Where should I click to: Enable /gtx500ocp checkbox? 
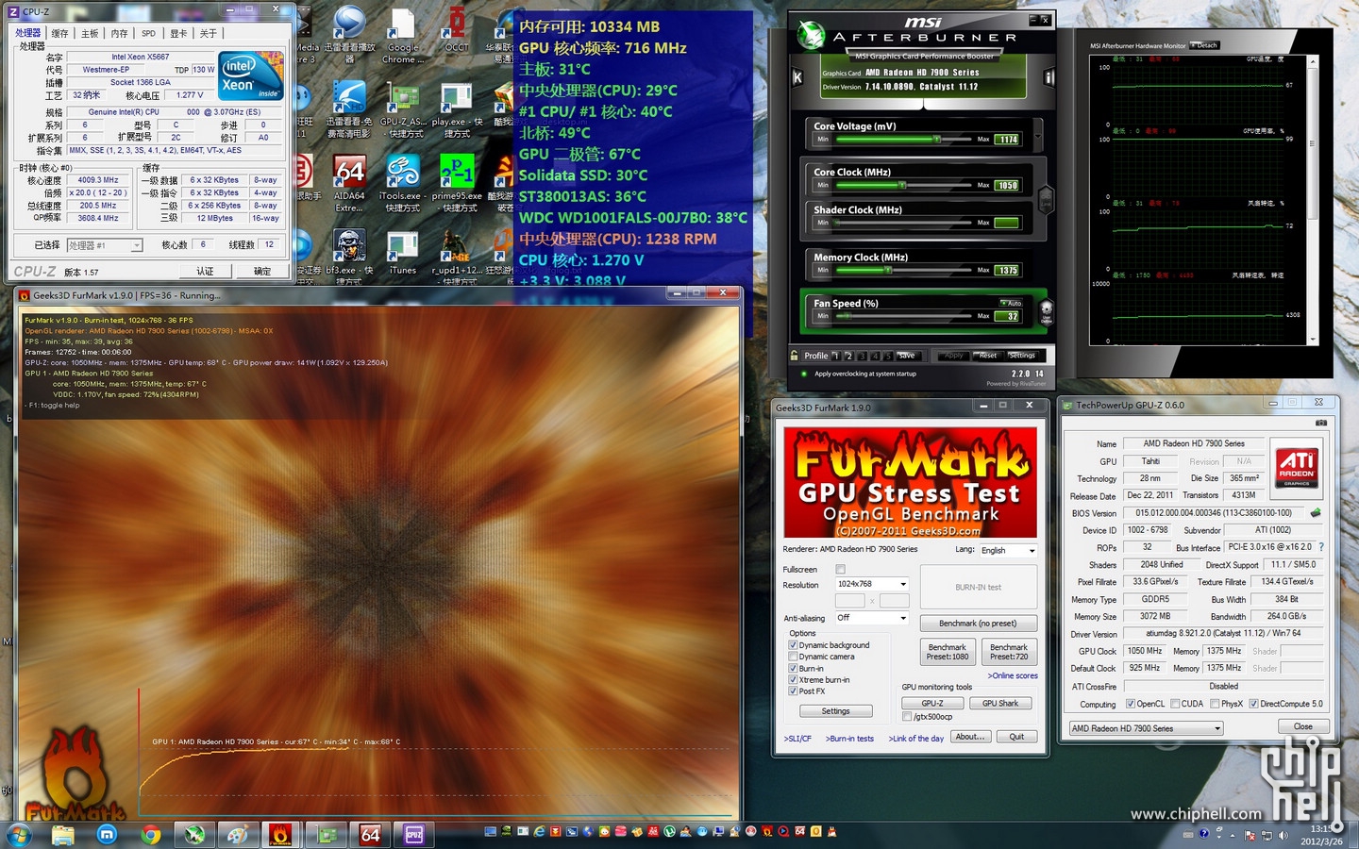pos(907,717)
